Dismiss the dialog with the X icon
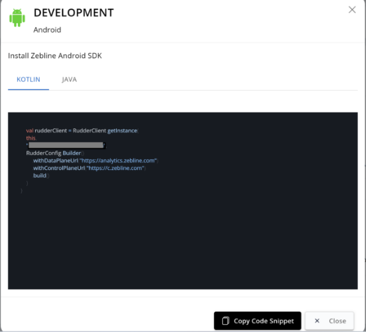The image size is (366, 332). 352,10
